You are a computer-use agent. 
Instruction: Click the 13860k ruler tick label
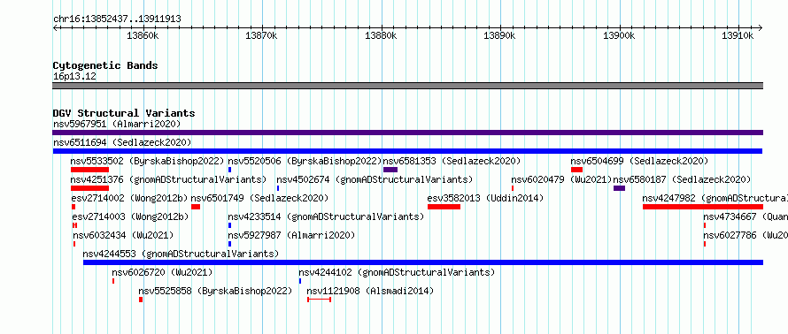coord(143,36)
